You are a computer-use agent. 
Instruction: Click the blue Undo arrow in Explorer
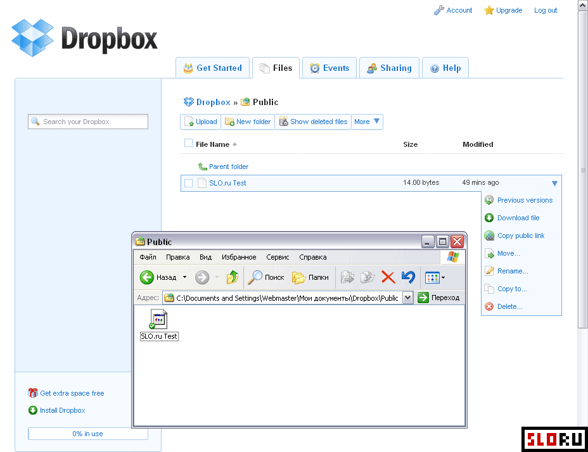(409, 277)
